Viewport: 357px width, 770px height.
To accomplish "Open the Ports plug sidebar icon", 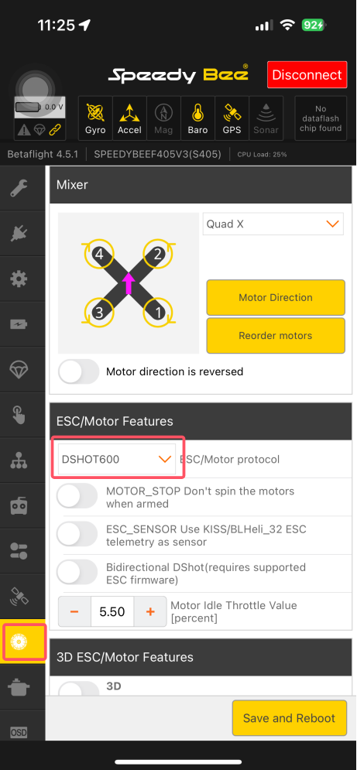I will point(19,234).
